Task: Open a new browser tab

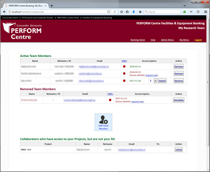Action: (x=52, y=6)
